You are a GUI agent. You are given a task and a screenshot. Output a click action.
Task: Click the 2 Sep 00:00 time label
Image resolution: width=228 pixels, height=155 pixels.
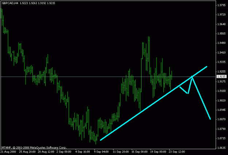point(64,152)
